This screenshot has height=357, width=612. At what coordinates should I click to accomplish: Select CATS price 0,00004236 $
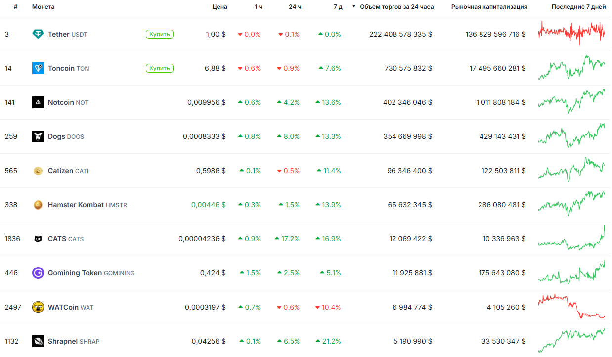pos(202,239)
